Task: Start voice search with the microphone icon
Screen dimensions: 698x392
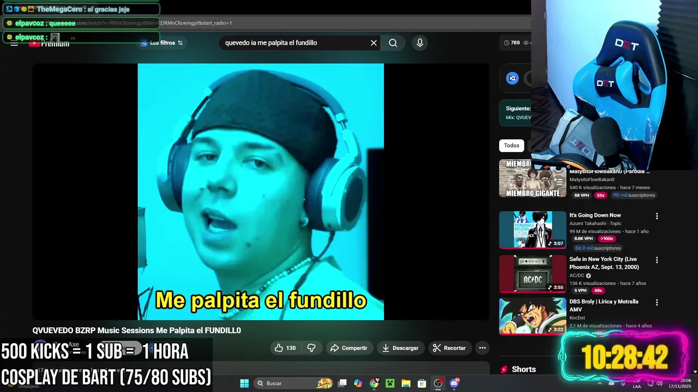Action: [x=419, y=43]
